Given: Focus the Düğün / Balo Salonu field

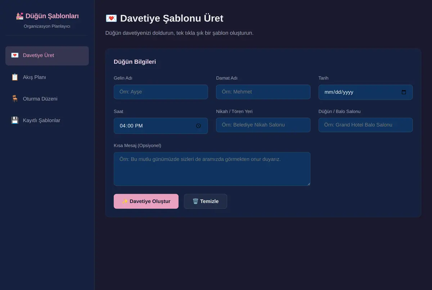Looking at the screenshot, I should [365, 125].
